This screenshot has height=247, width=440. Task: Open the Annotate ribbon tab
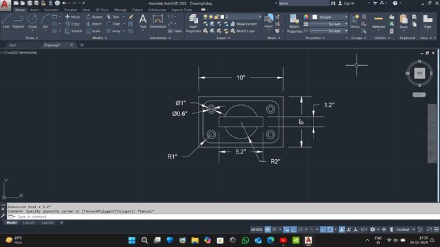pyautogui.click(x=51, y=10)
